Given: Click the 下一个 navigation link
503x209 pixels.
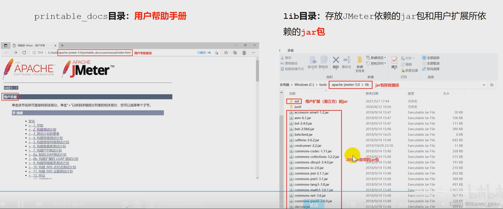Looking at the screenshot, I should pos(14,88).
